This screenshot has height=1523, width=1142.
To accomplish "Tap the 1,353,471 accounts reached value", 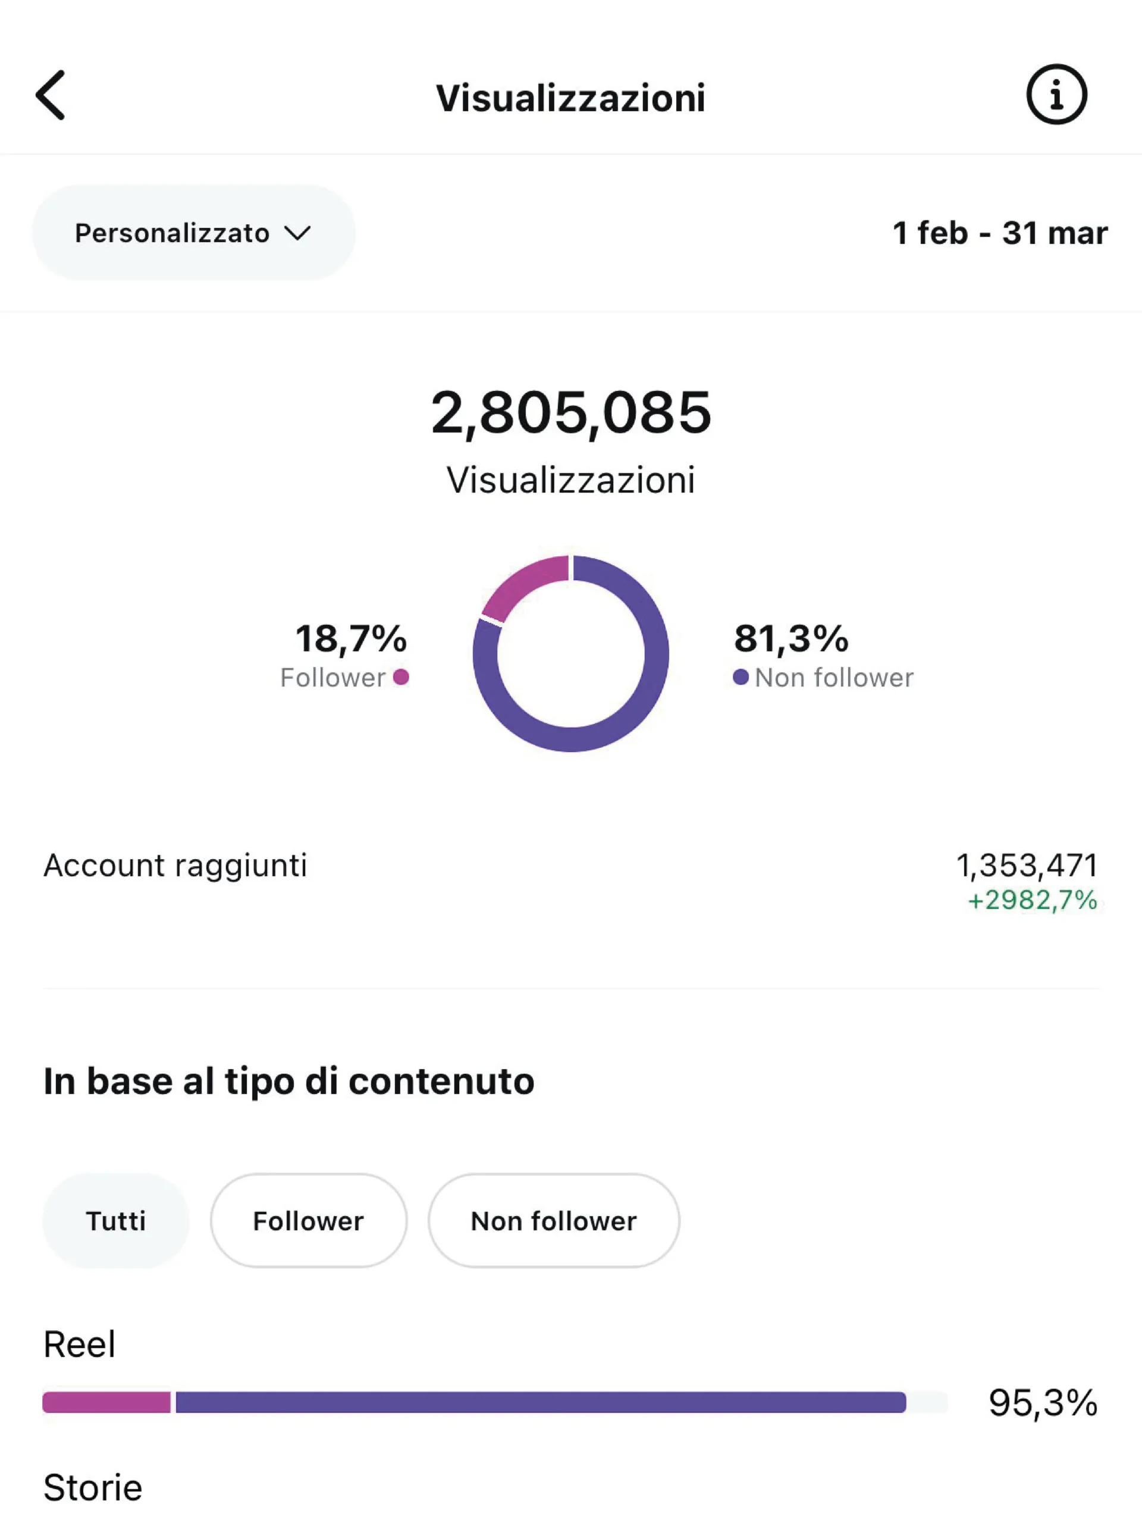I will tap(1027, 865).
